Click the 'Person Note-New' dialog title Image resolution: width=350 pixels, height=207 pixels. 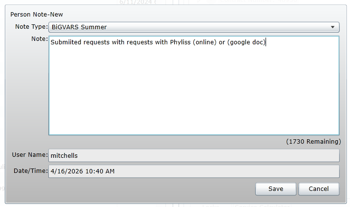pos(37,15)
